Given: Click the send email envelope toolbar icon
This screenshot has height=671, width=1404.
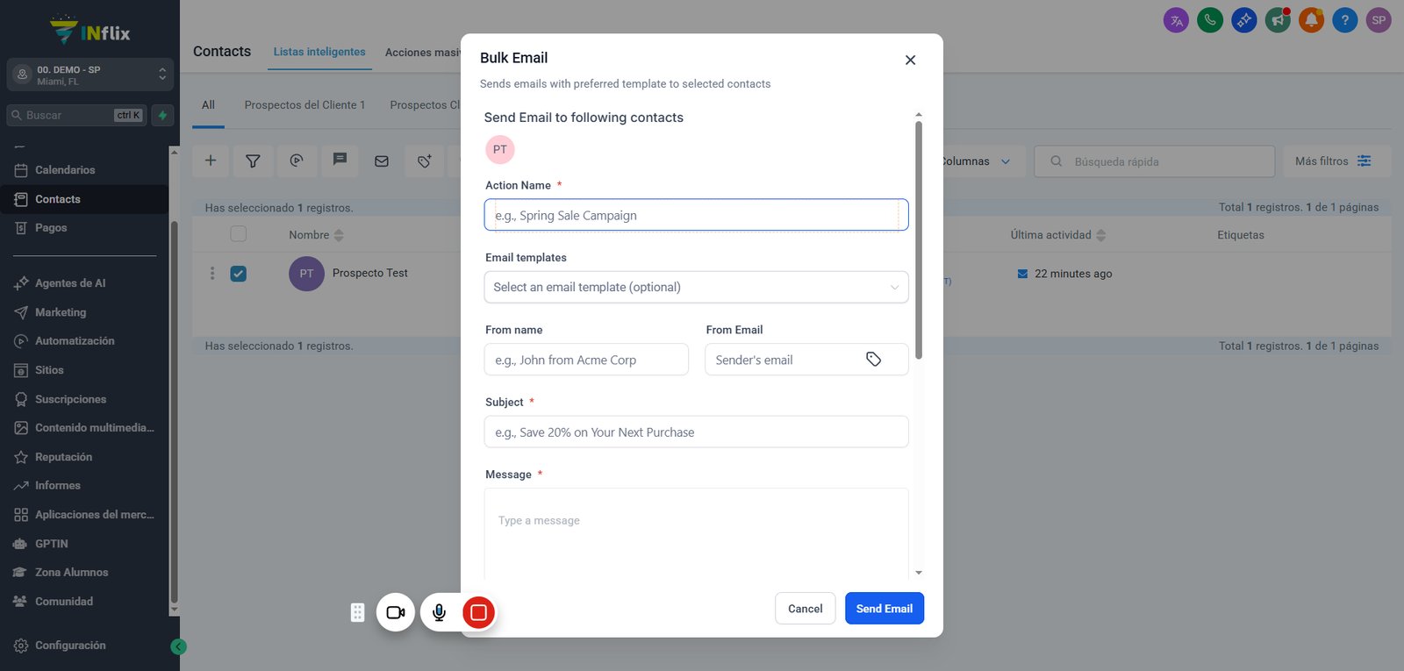Looking at the screenshot, I should point(382,161).
